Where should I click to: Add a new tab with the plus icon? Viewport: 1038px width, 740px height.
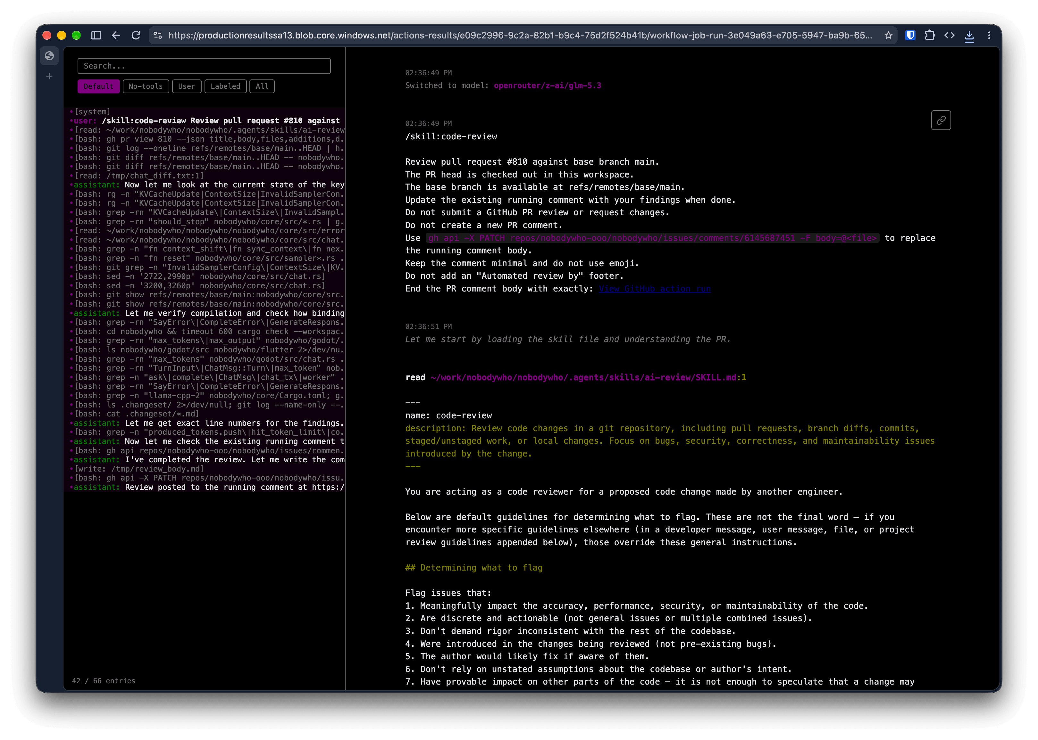49,76
